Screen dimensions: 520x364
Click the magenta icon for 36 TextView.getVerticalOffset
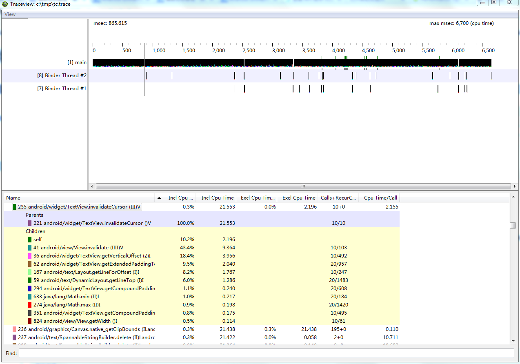30,256
